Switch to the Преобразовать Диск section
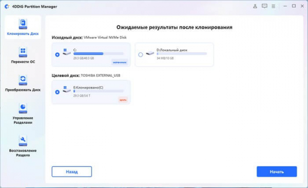Image resolution: width=308 pixels, height=188 pixels. pyautogui.click(x=23, y=83)
